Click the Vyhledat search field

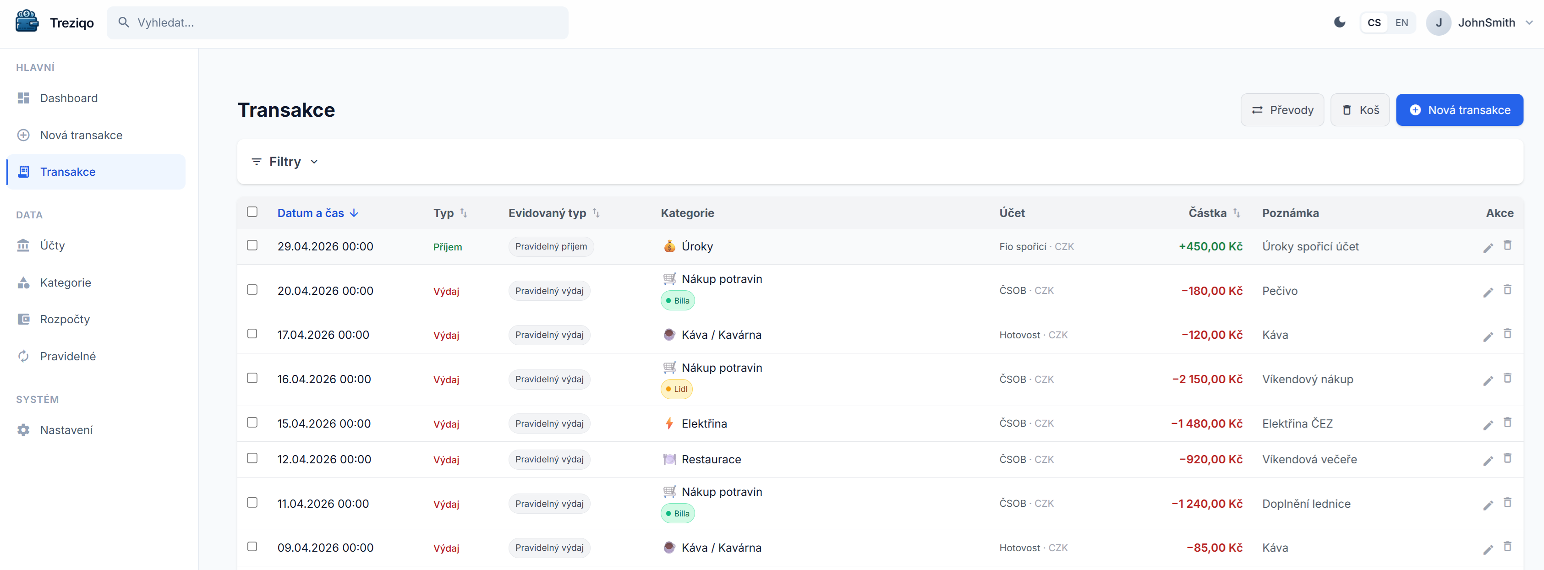(338, 23)
